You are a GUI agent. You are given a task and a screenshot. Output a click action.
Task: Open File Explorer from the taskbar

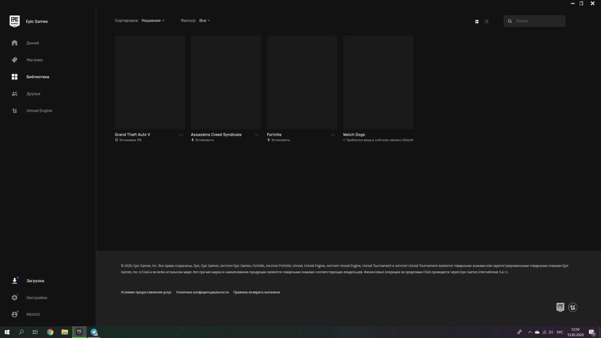(65, 332)
